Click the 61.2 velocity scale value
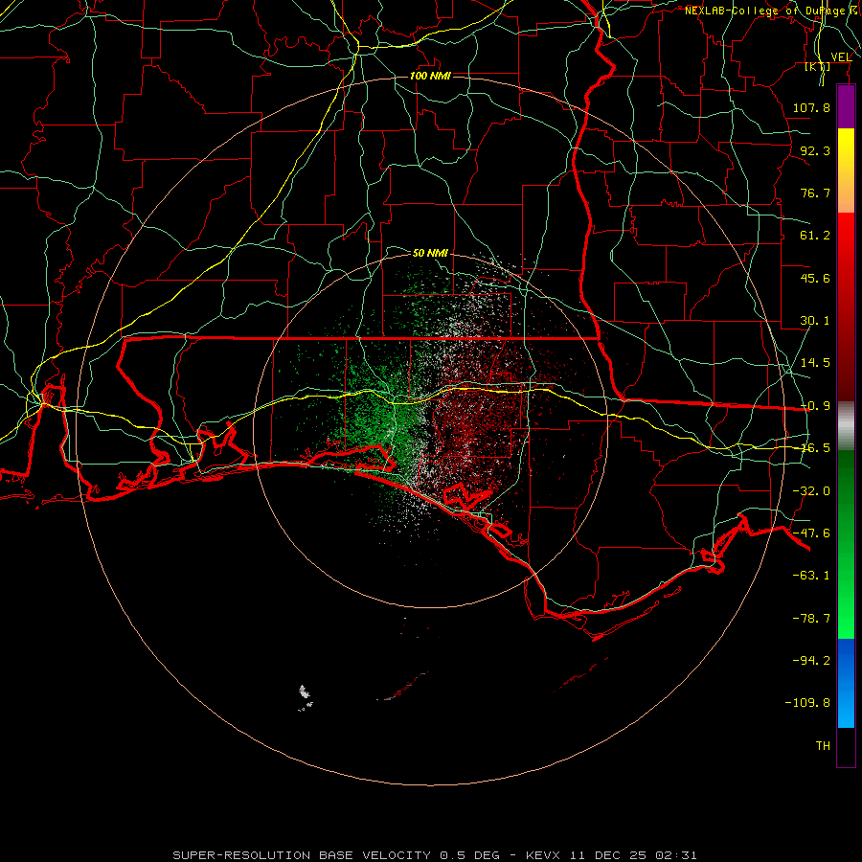862x862 pixels. tap(815, 236)
